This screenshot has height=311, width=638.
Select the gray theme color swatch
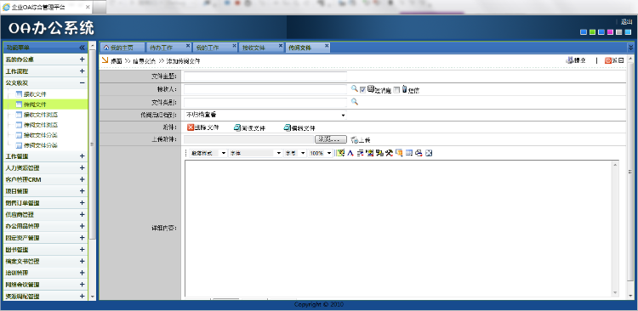619,32
